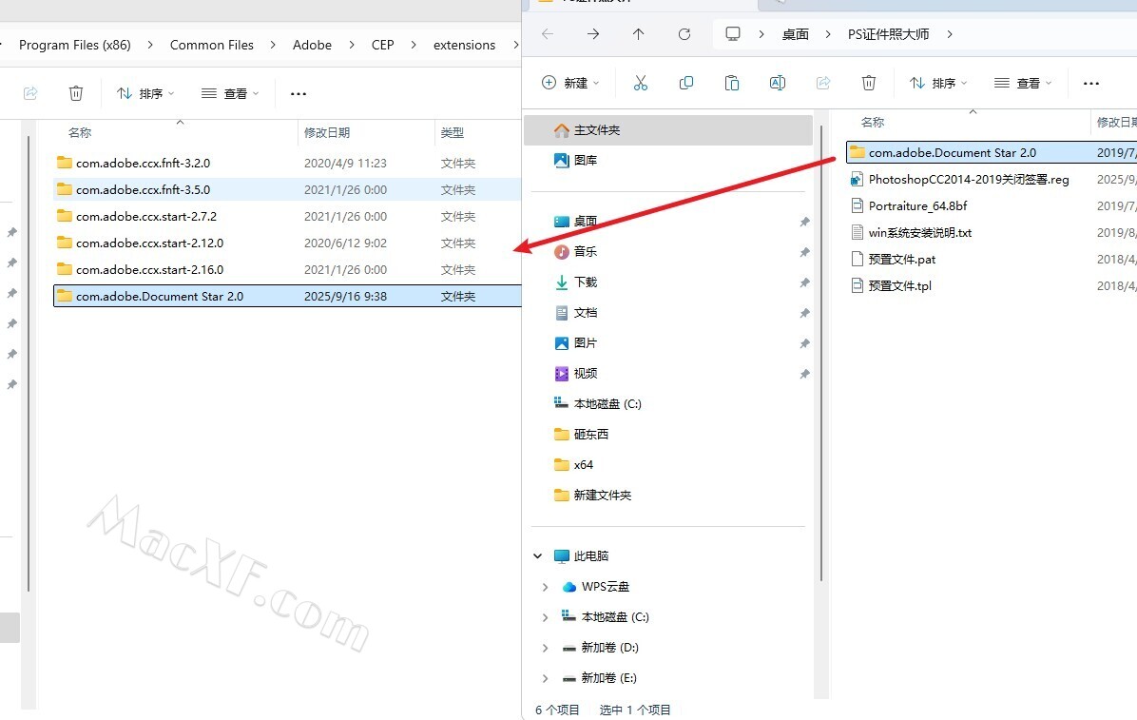Click the download arrow icon beside 下载
This screenshot has width=1137, height=720.
[561, 282]
